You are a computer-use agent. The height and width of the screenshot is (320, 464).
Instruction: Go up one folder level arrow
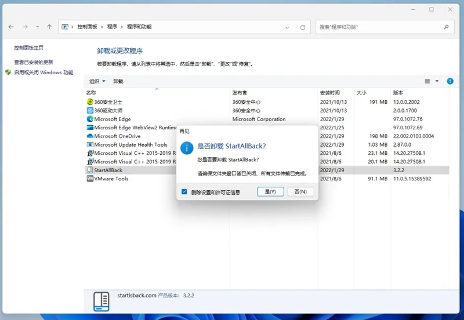(x=49, y=27)
